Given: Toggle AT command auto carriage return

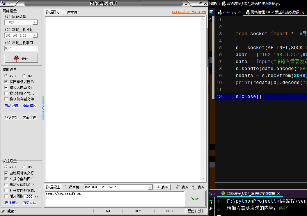Looking at the screenshot, I should click(x=6, y=179).
